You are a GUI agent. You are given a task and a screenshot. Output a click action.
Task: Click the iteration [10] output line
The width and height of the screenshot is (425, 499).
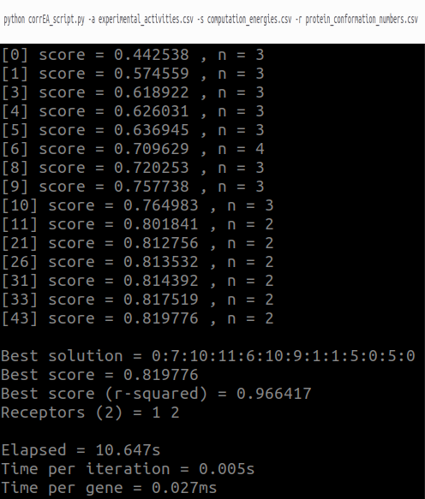pos(138,205)
